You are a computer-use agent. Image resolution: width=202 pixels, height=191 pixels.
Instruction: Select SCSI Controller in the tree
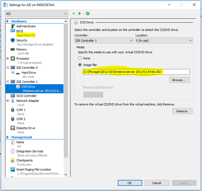click(x=27, y=96)
